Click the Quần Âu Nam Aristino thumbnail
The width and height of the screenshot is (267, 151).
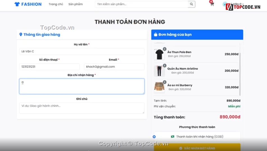click(x=159, y=71)
